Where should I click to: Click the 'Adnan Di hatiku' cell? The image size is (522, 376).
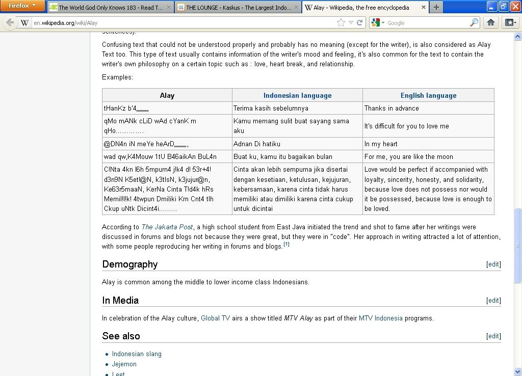[297, 144]
